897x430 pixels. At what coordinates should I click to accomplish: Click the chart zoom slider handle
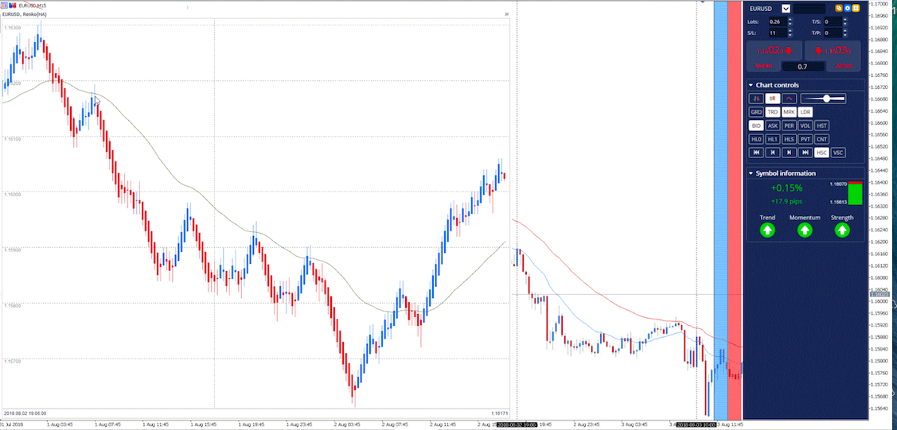827,99
